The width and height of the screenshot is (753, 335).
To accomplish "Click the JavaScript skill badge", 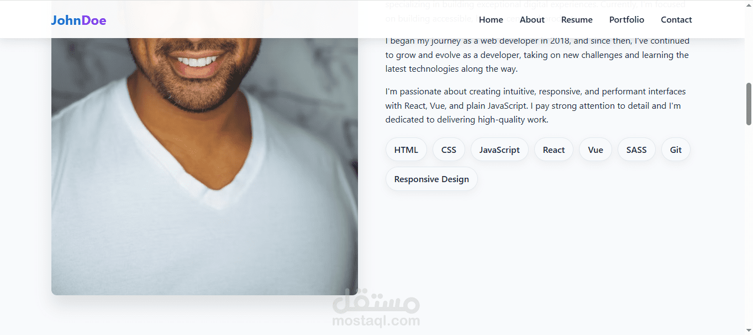I will point(499,150).
